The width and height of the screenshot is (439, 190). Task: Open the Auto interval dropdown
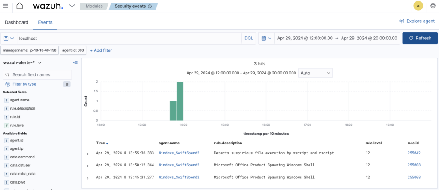click(316, 73)
